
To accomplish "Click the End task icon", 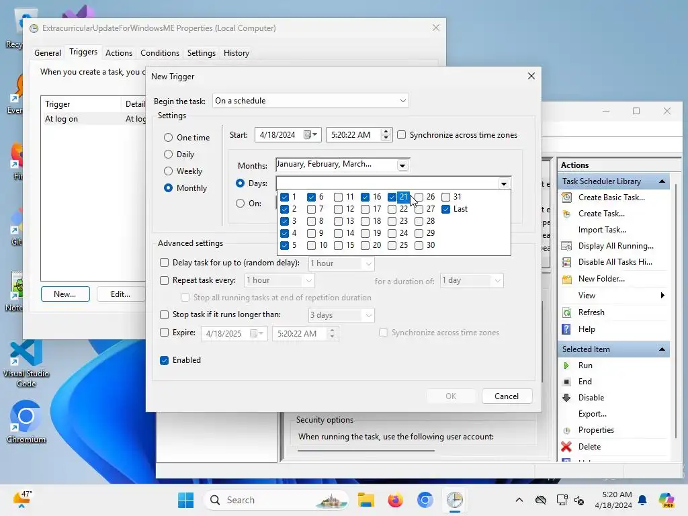I will click(x=566, y=382).
